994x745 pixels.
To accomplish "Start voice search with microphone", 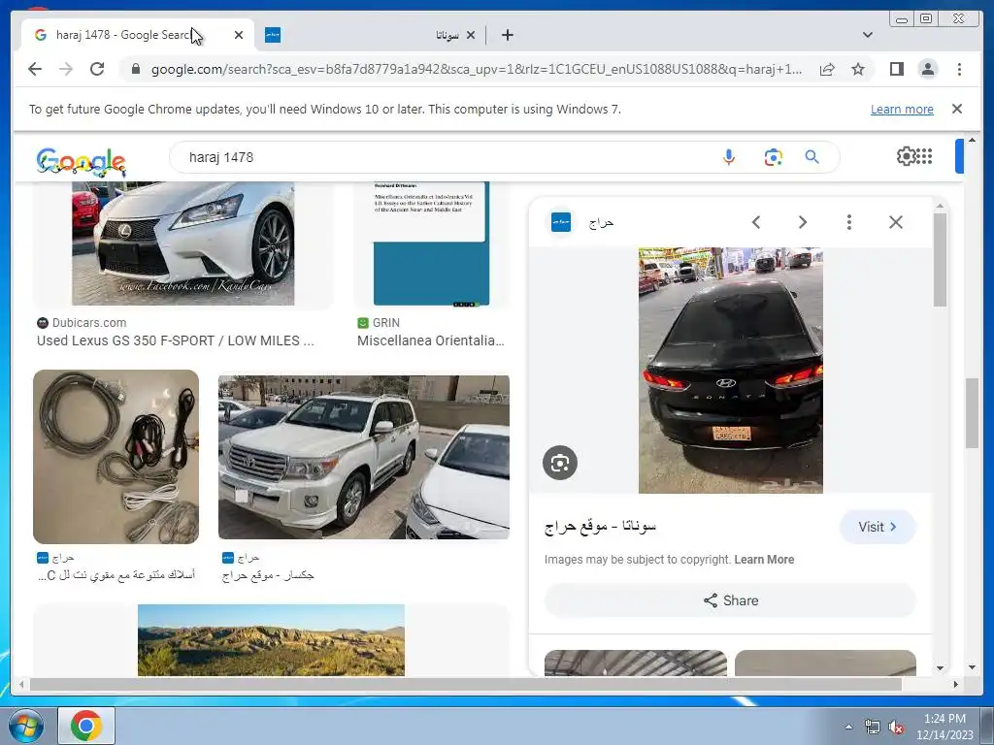I will tap(728, 157).
